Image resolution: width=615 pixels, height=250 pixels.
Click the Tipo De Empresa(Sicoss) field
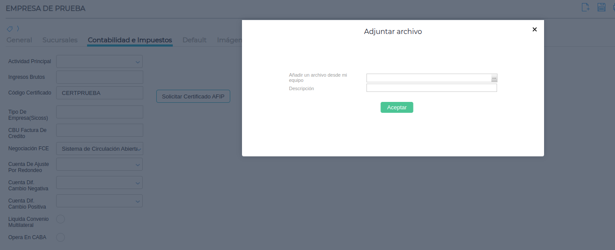100,112
